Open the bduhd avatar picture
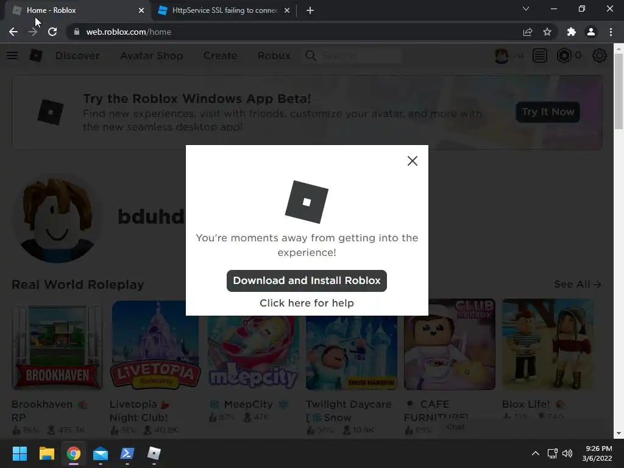 click(x=57, y=219)
